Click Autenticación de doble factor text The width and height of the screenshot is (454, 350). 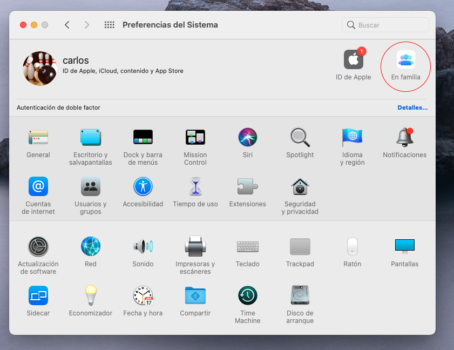(x=58, y=107)
